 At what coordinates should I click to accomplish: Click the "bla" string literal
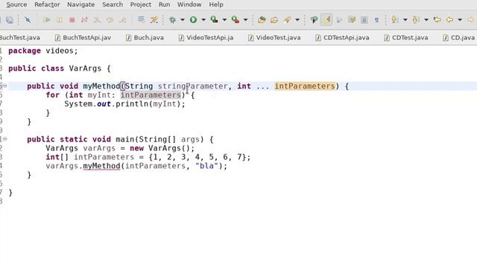click(207, 166)
